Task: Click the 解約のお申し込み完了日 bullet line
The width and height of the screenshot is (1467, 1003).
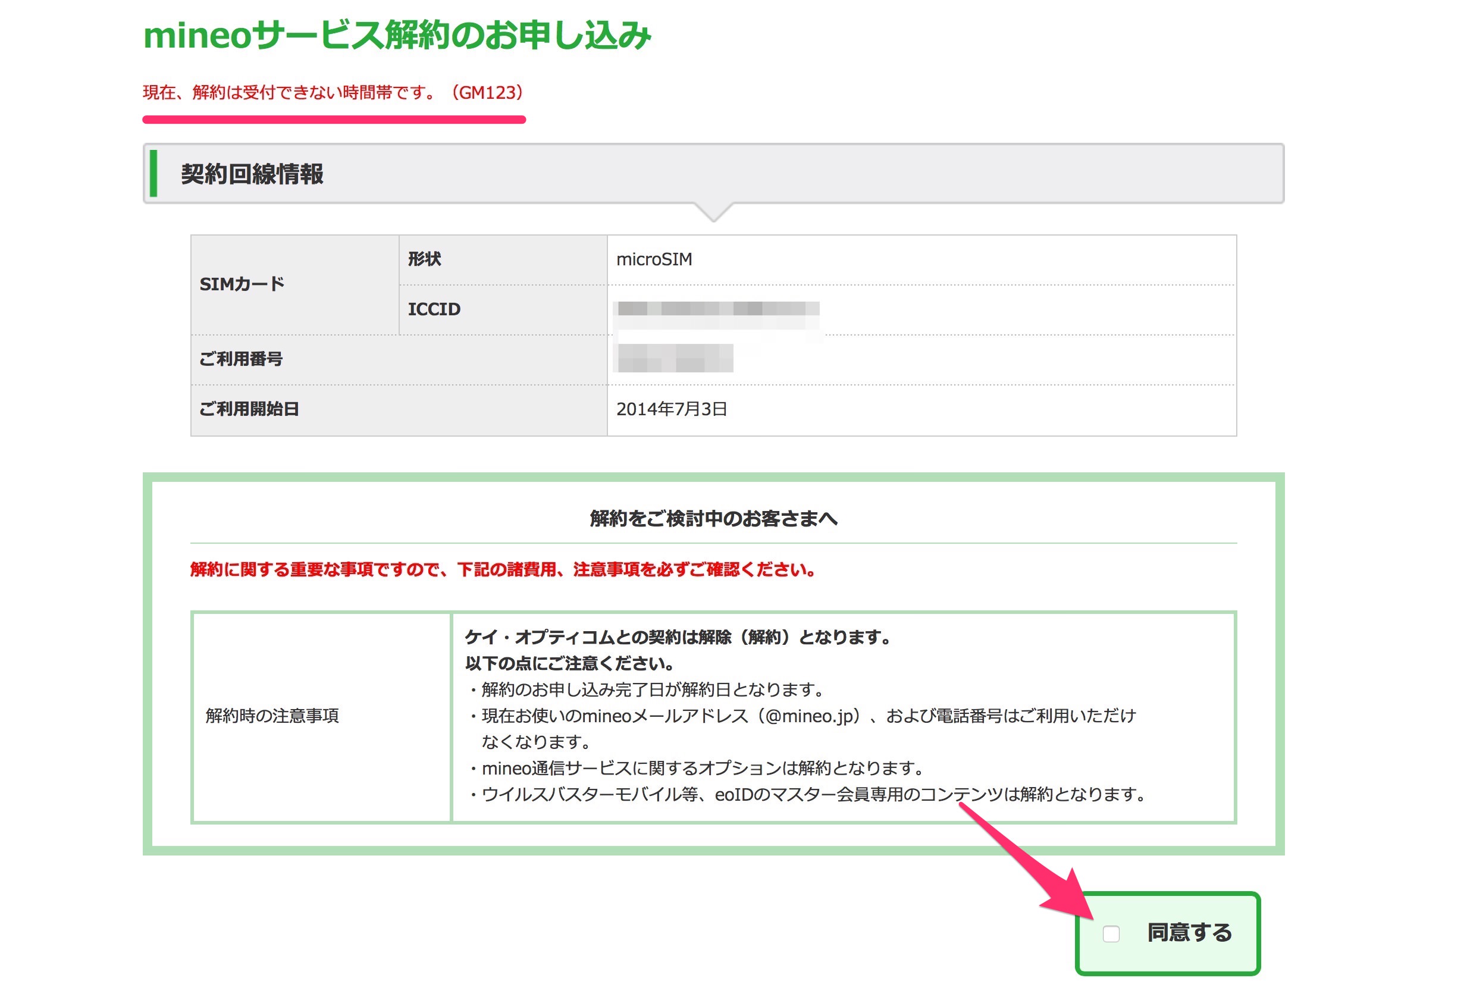Action: coord(646,690)
